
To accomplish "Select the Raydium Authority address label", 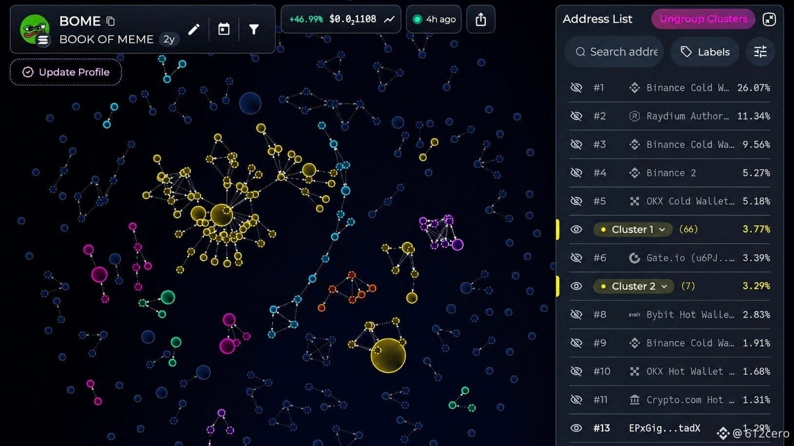I will click(688, 116).
